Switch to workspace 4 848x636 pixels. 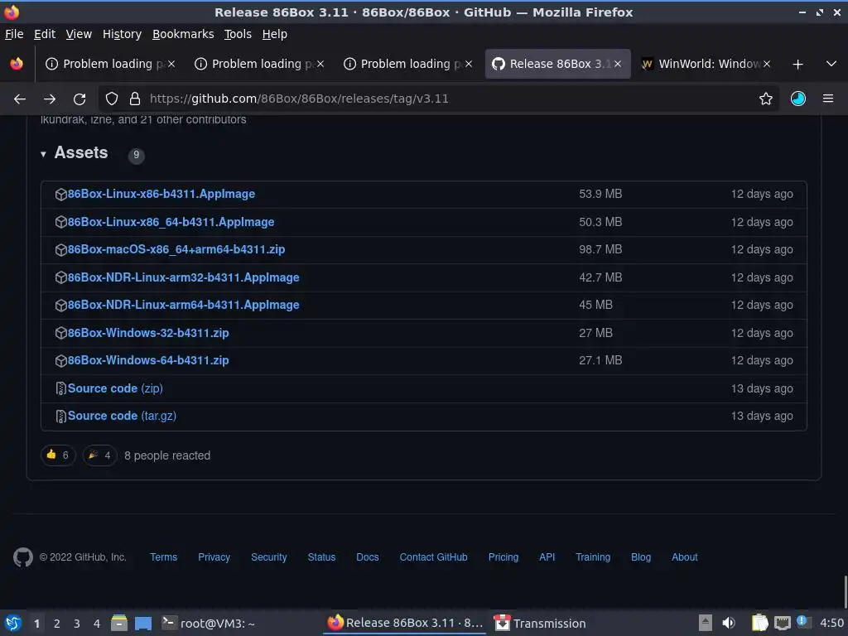(x=97, y=624)
